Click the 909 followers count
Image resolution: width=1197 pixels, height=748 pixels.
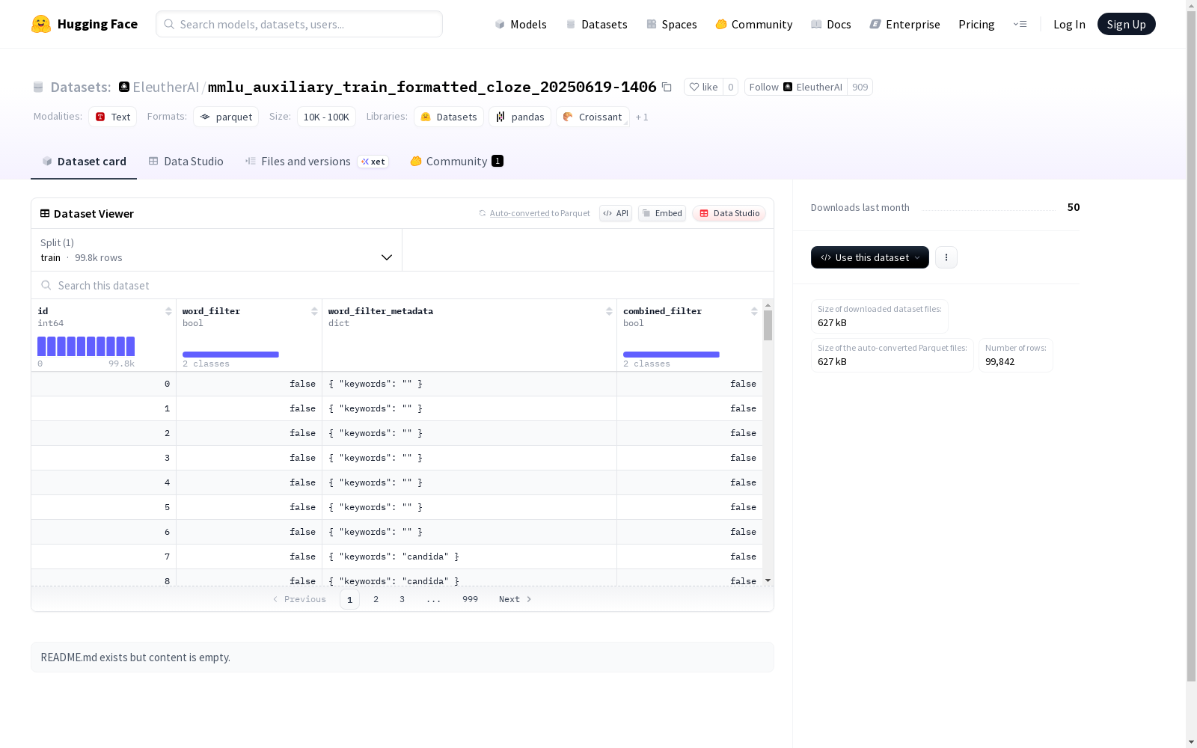[860, 87]
